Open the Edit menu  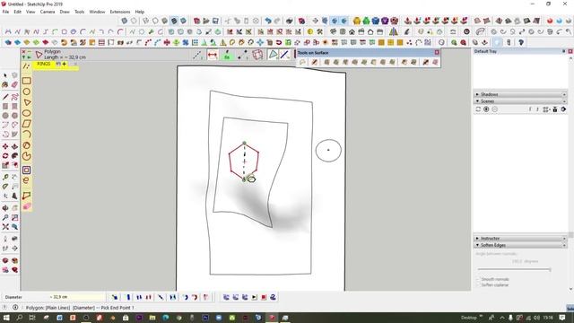(18, 12)
